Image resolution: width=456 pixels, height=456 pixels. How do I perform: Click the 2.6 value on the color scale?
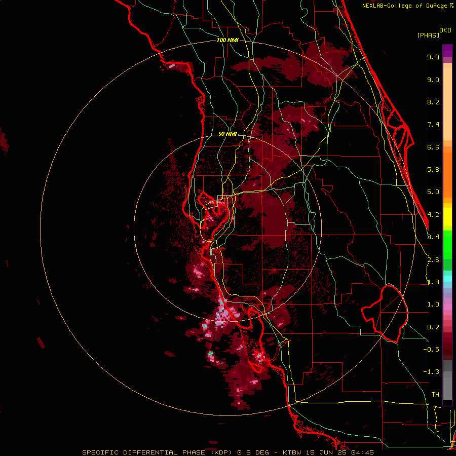[433, 260]
